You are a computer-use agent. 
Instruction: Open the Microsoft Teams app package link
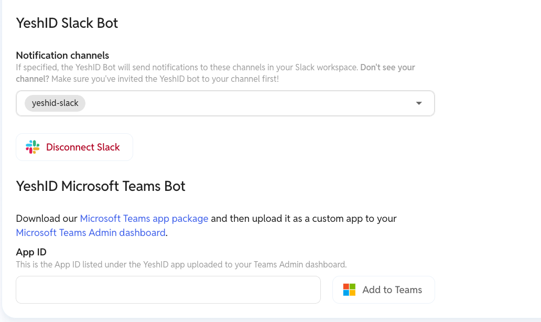click(144, 219)
